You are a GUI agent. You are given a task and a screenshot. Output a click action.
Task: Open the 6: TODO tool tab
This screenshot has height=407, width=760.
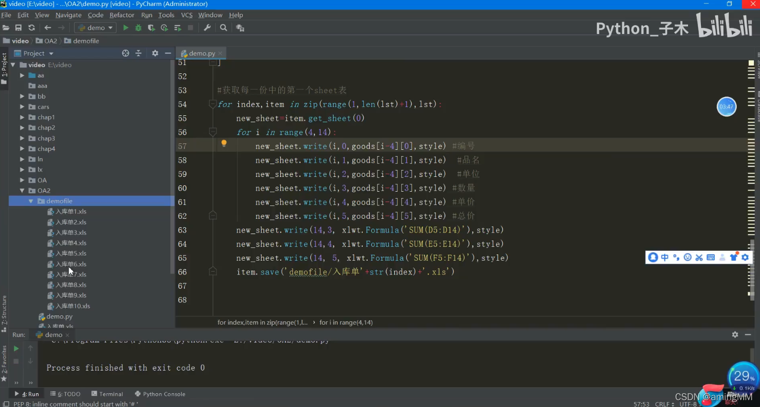(65, 394)
